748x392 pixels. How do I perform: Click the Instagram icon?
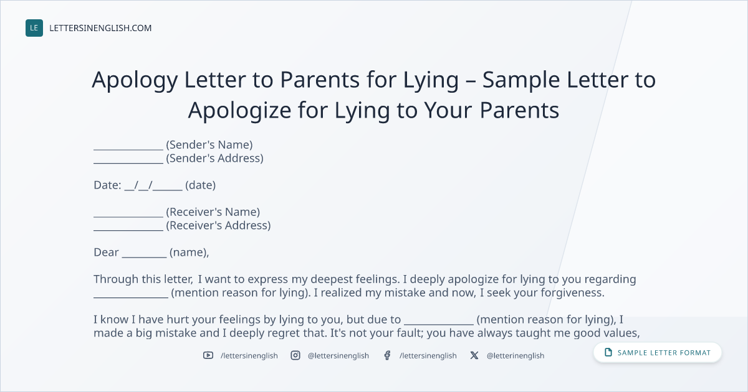click(x=295, y=355)
